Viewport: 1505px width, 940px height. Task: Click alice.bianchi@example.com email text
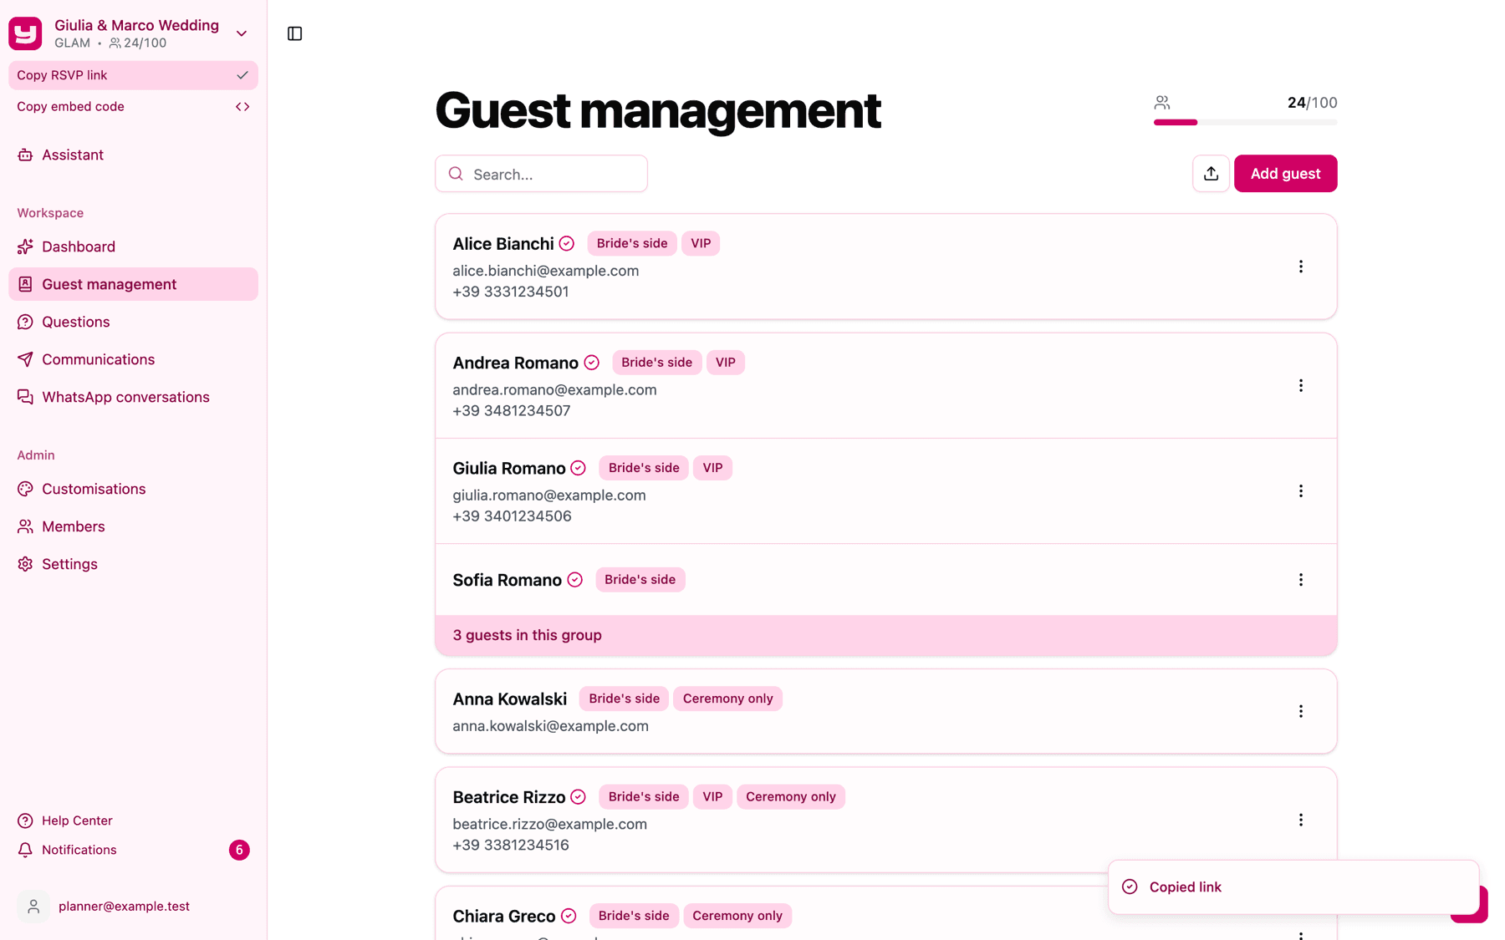(546, 271)
